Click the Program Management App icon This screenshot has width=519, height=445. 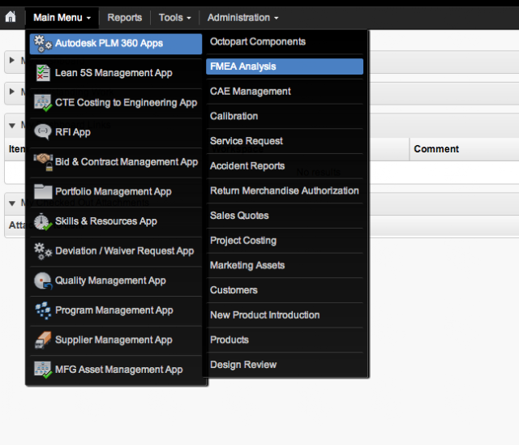[43, 310]
